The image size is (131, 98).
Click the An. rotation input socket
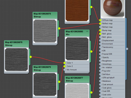100,68
